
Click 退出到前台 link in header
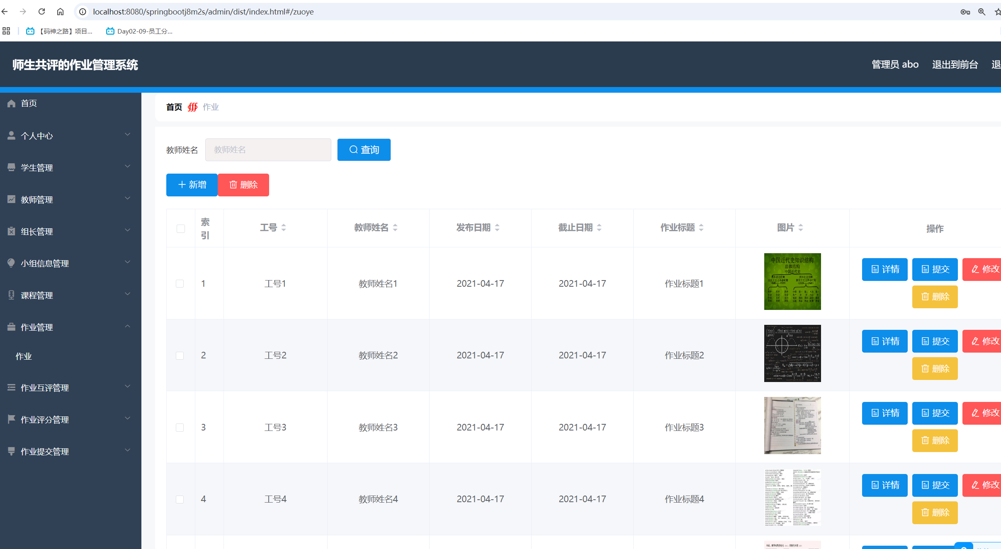955,65
